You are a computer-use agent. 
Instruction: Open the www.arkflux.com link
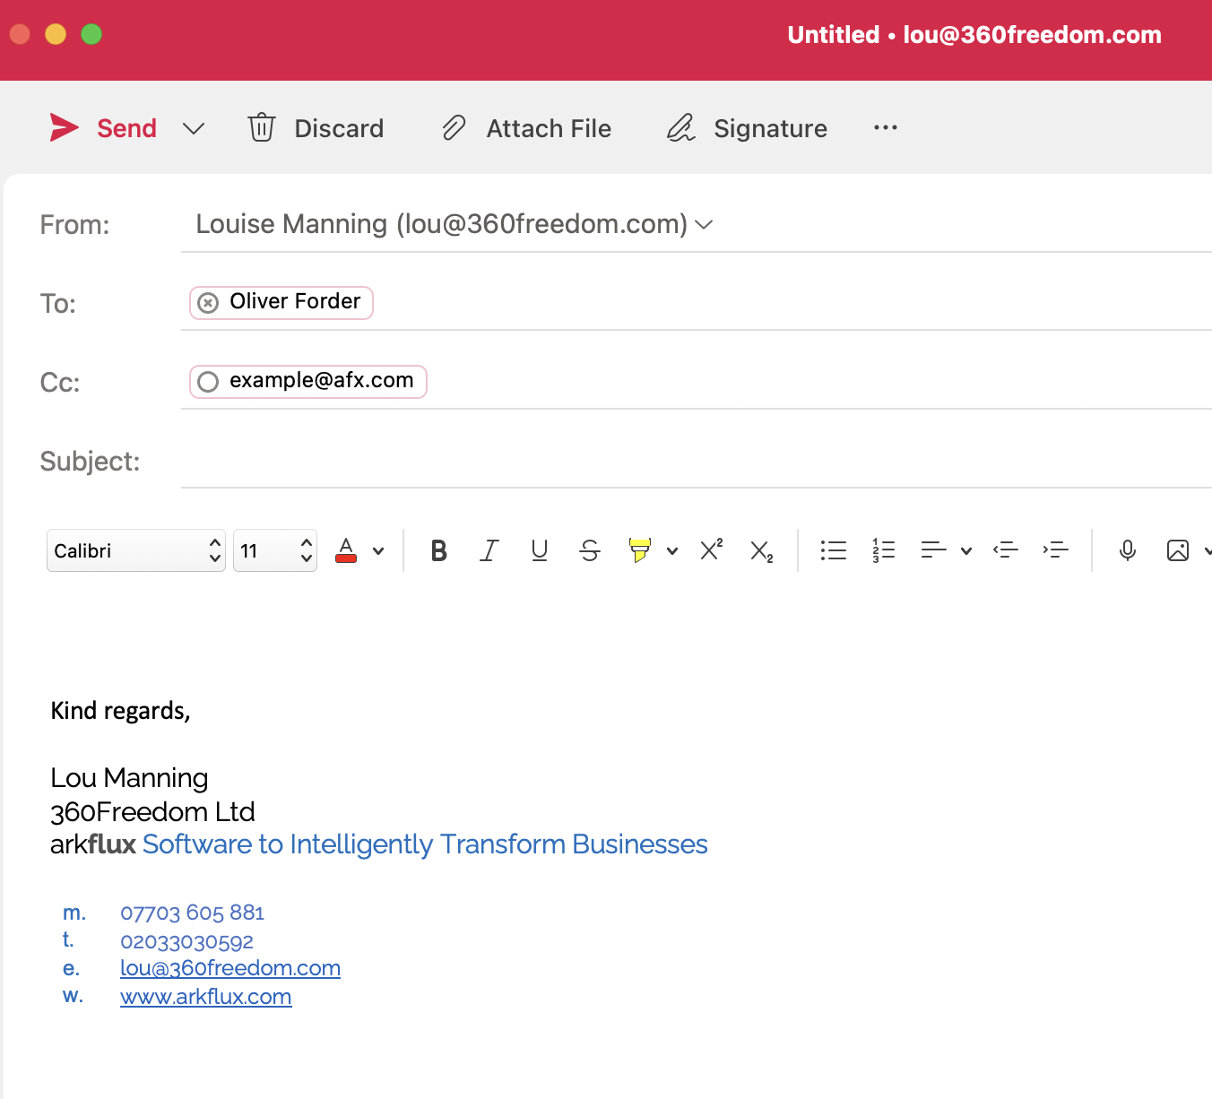pyautogui.click(x=205, y=997)
